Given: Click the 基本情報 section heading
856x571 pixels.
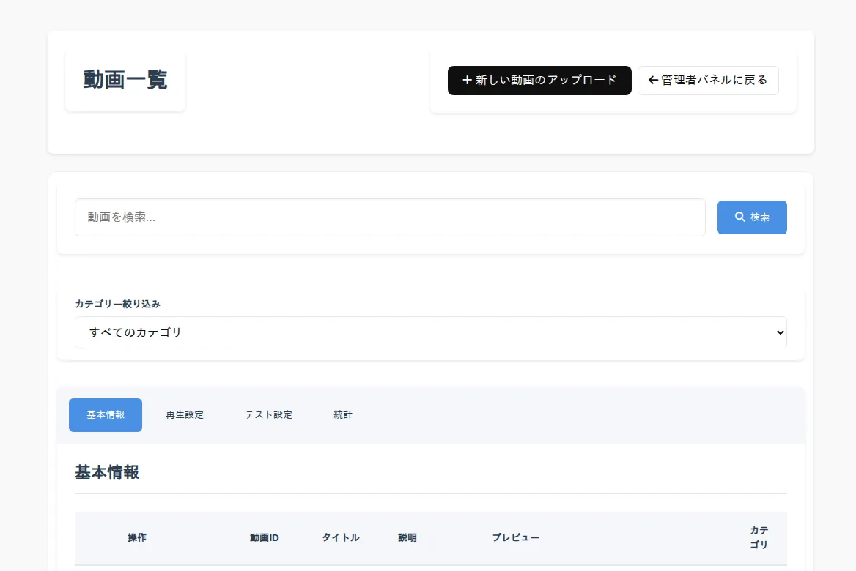Looking at the screenshot, I should coord(107,472).
